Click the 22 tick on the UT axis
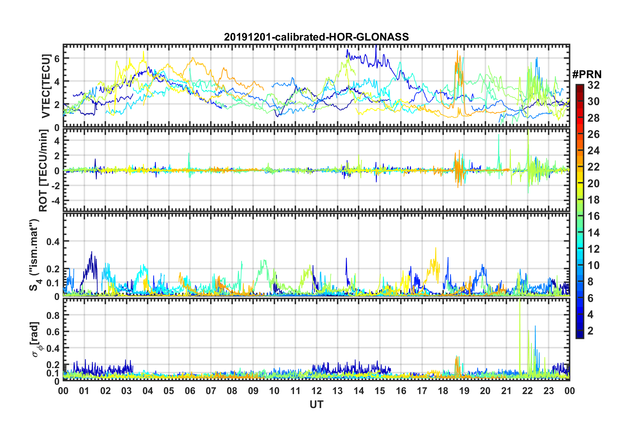Image resolution: width=633 pixels, height=423 pixels. coord(527,390)
